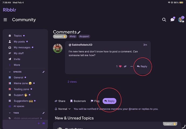This screenshot has width=186, height=129.
Task: Open the 2 views link
Action: pyautogui.click(x=72, y=82)
